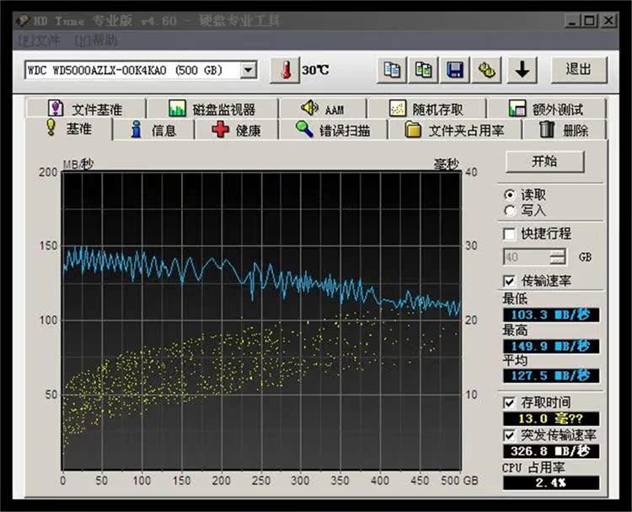Viewport: 632px width, 512px height.
Task: Open the options settings icon
Action: click(x=486, y=69)
